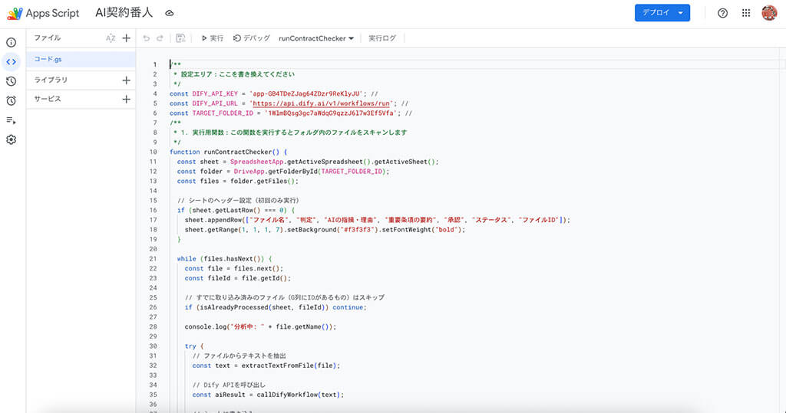Viewport: 786px width, 413px height.
Task: Click the DriveApp.getFolderById line
Action: [x=283, y=171]
